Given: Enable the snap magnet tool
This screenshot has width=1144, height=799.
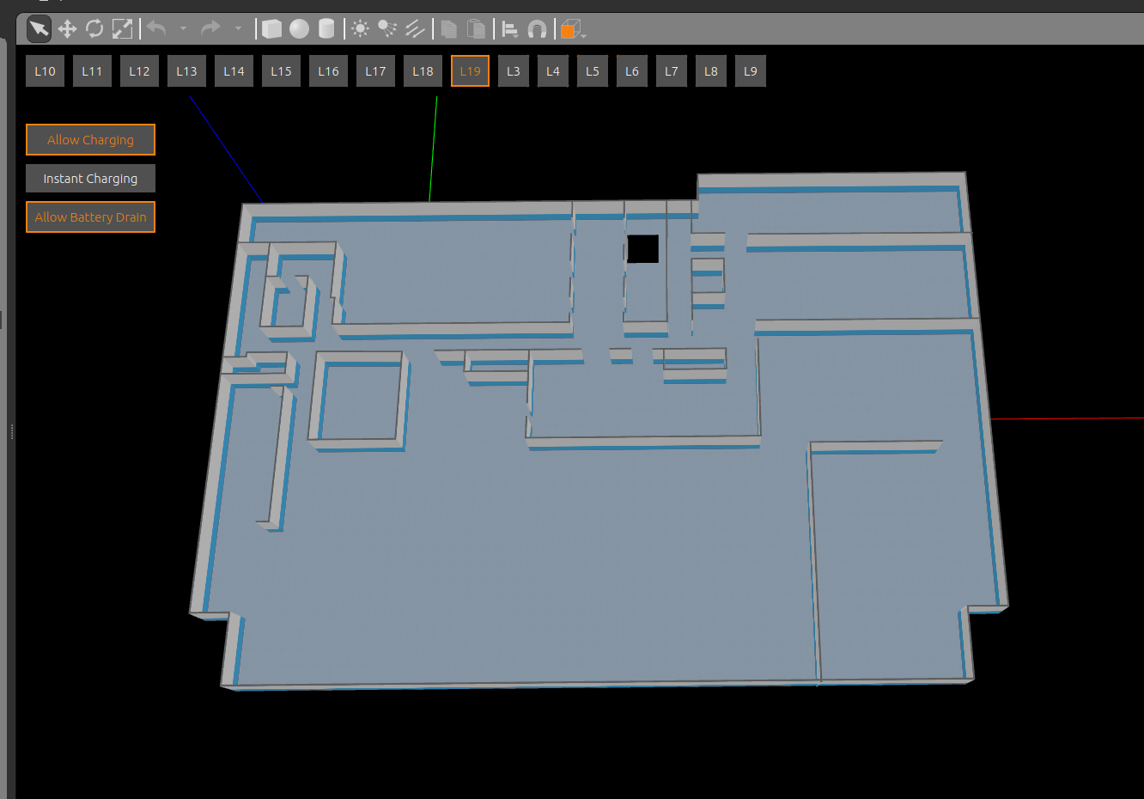Looking at the screenshot, I should pyautogui.click(x=537, y=29).
